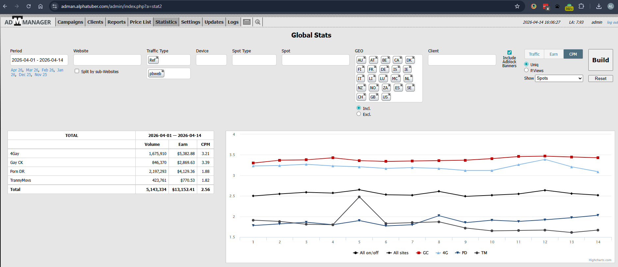Click the Build button
Image resolution: width=618 pixels, height=267 pixels.
601,60
